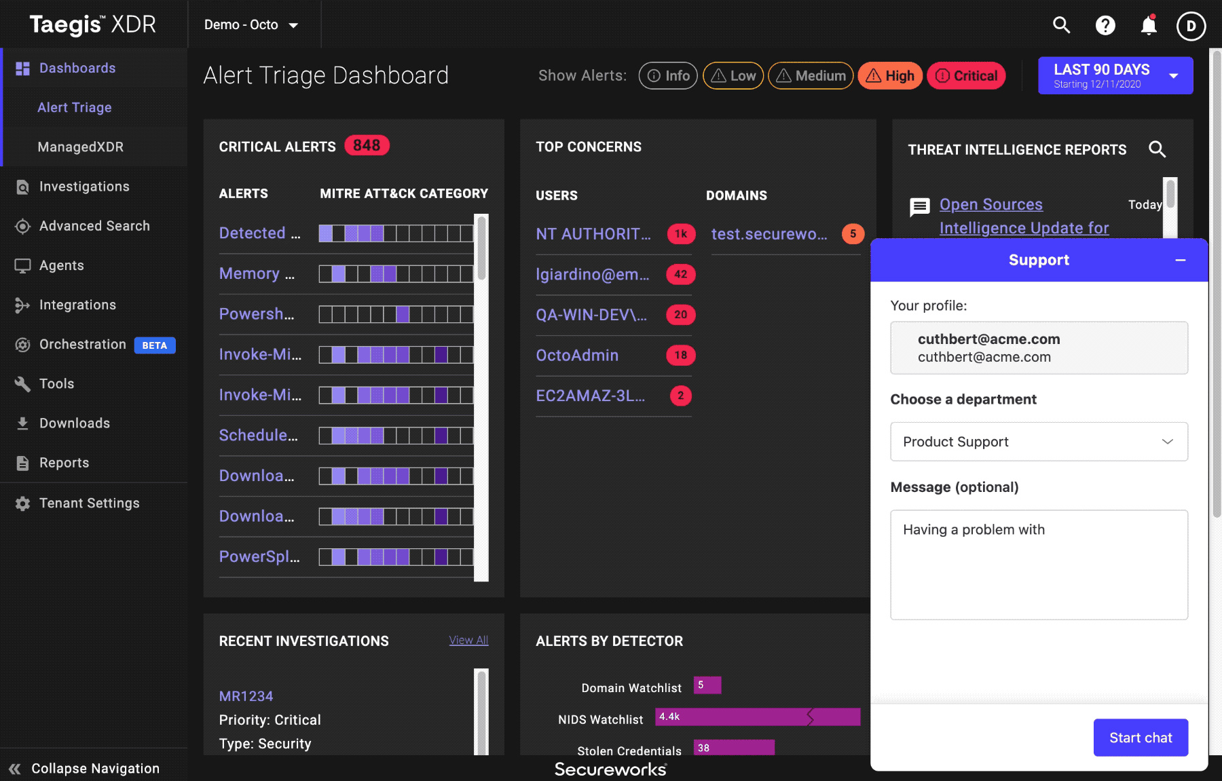Screen dimensions: 1222x781
Task: Open the Downloads section
Action: click(x=75, y=423)
